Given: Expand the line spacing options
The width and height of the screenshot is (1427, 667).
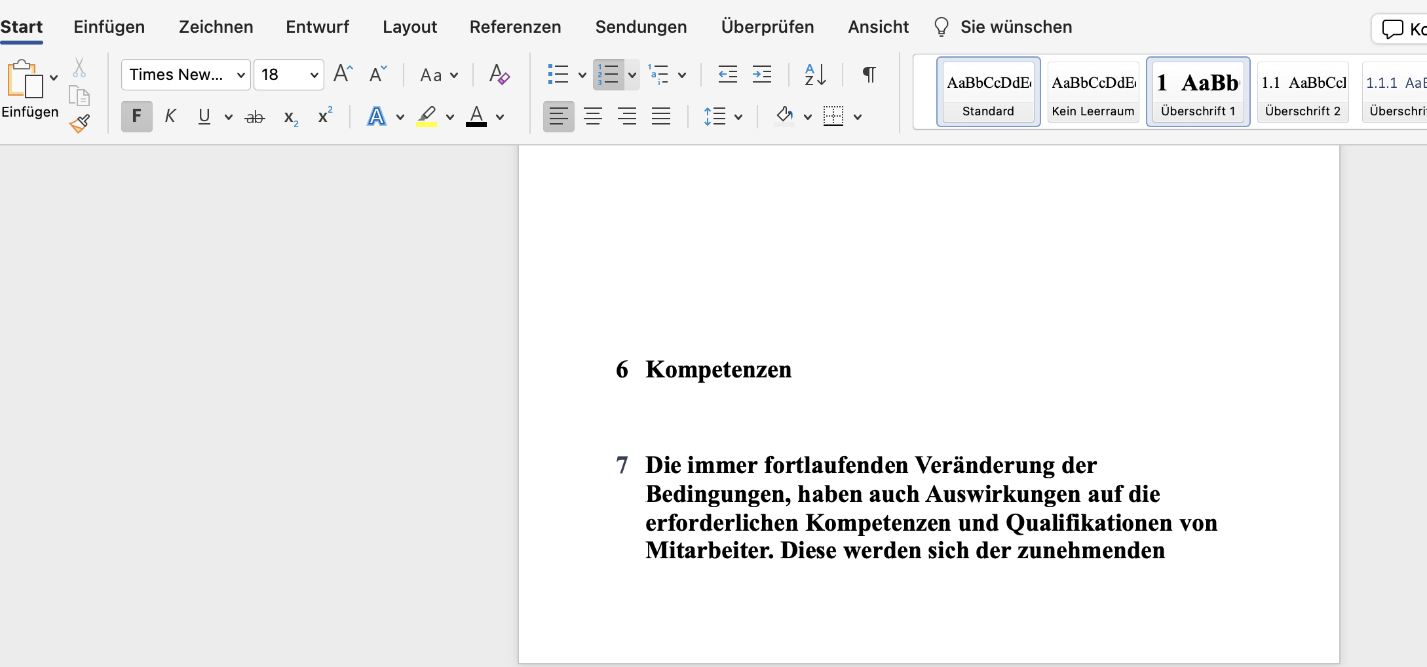Looking at the screenshot, I should click(739, 117).
